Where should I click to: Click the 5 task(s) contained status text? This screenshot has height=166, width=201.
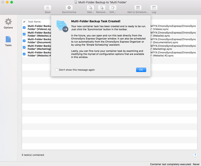[x=33, y=155]
